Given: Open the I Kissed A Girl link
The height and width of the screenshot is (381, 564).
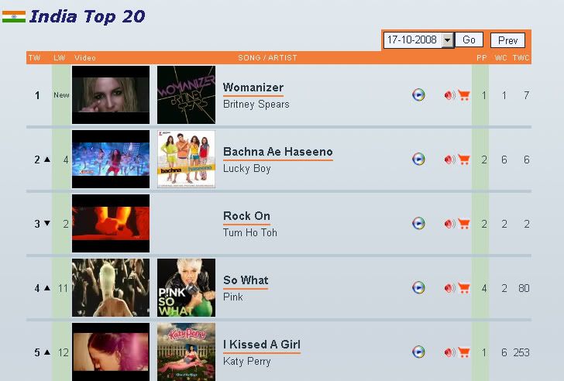Looking at the screenshot, I should click(x=262, y=345).
